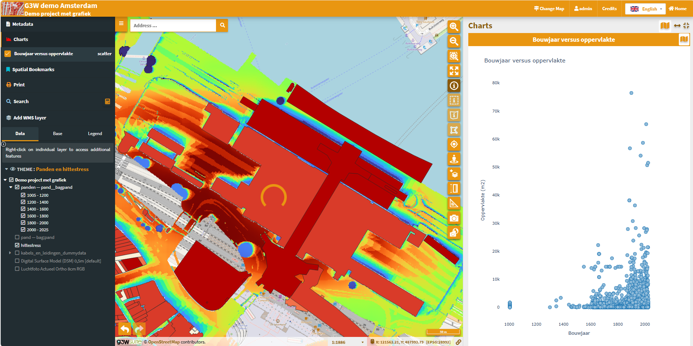Enable the pand — bag:pand layer

17,237
